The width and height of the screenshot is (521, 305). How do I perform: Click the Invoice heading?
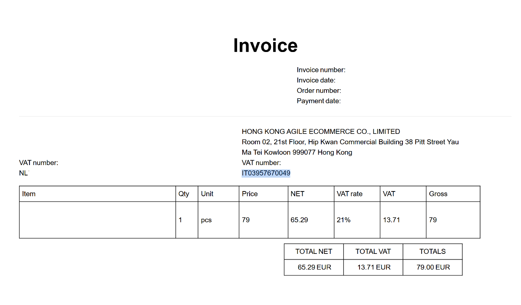[265, 45]
